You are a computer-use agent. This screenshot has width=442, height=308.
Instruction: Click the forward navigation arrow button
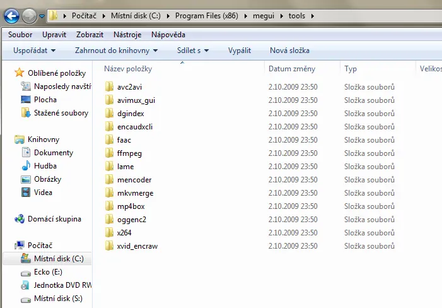coord(29,15)
